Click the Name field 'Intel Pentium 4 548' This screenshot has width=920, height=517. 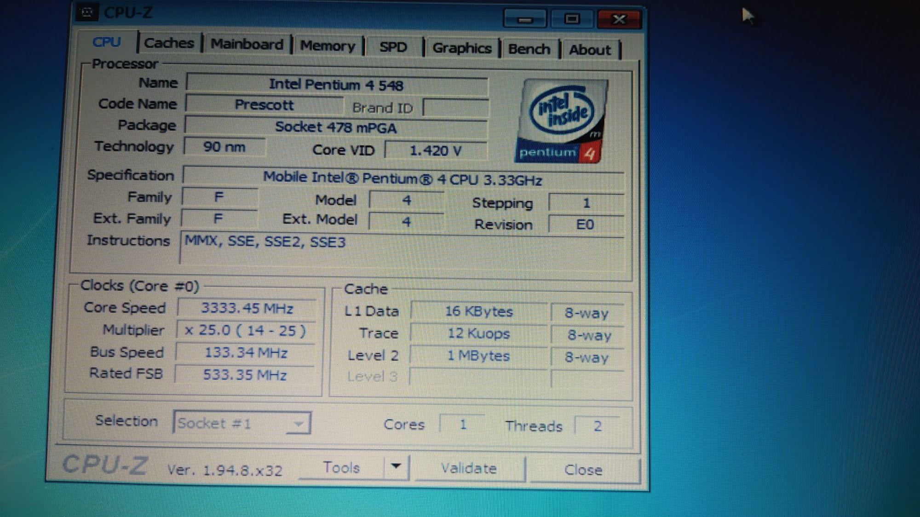(337, 85)
